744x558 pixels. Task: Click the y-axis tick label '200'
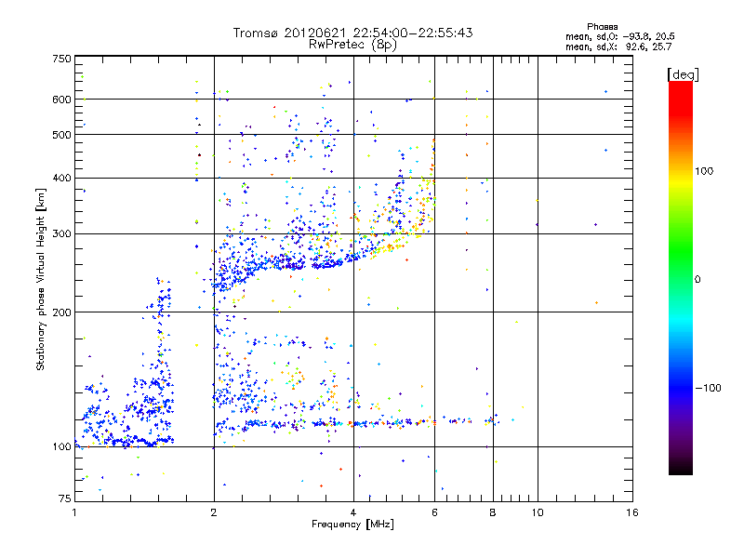pos(61,312)
